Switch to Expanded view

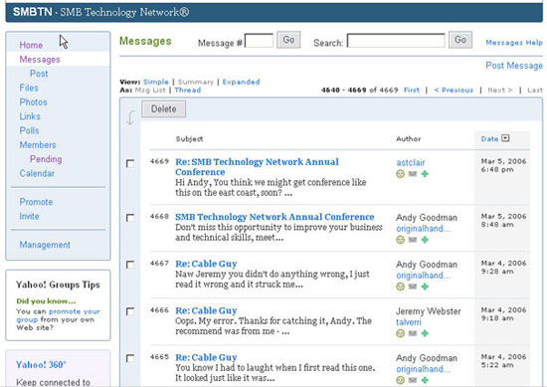point(241,82)
